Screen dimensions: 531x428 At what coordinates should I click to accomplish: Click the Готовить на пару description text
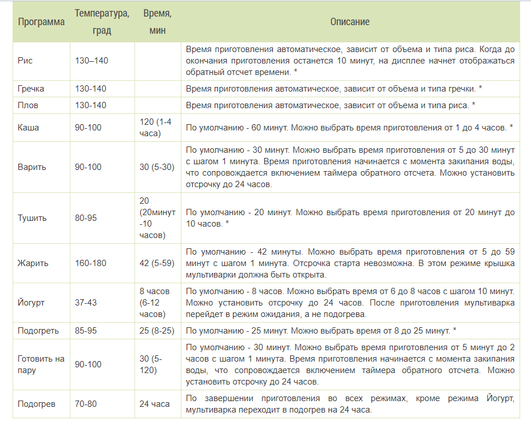click(x=350, y=364)
